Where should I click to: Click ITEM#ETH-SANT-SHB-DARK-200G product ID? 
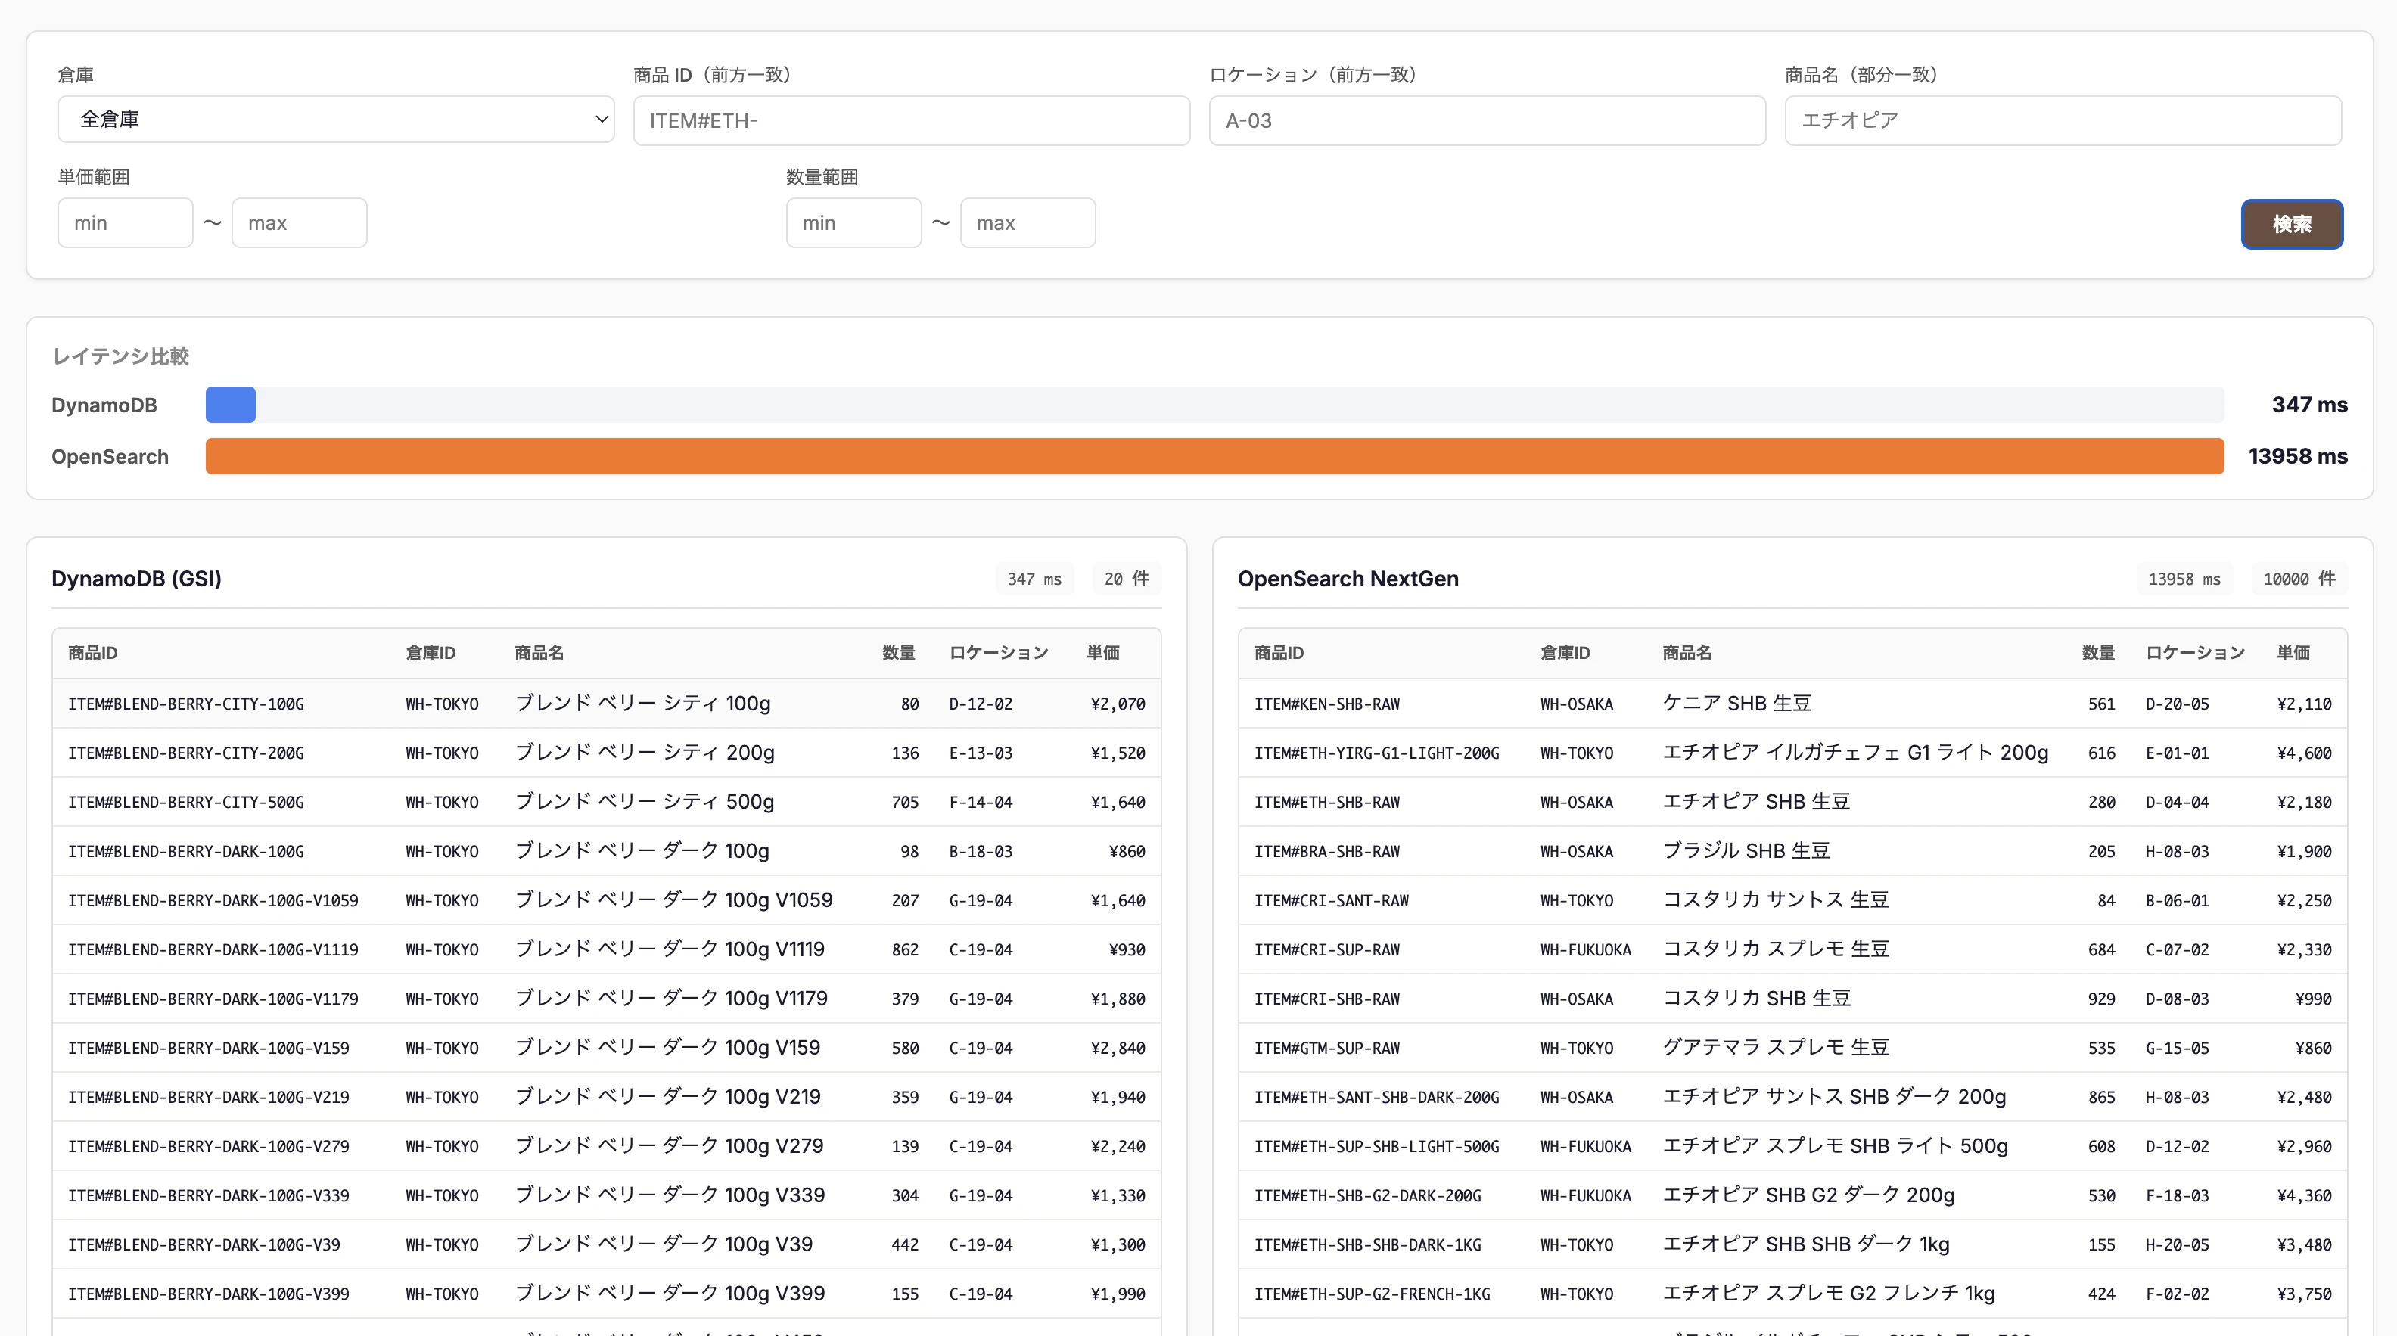[1376, 1098]
